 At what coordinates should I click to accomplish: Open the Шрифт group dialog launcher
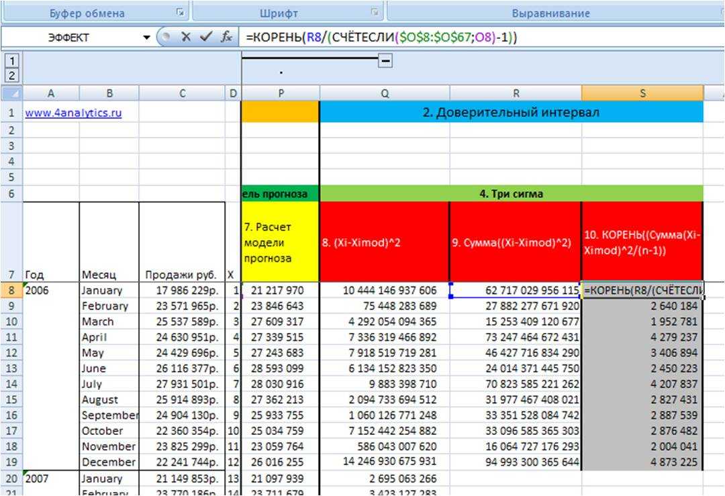point(374,13)
